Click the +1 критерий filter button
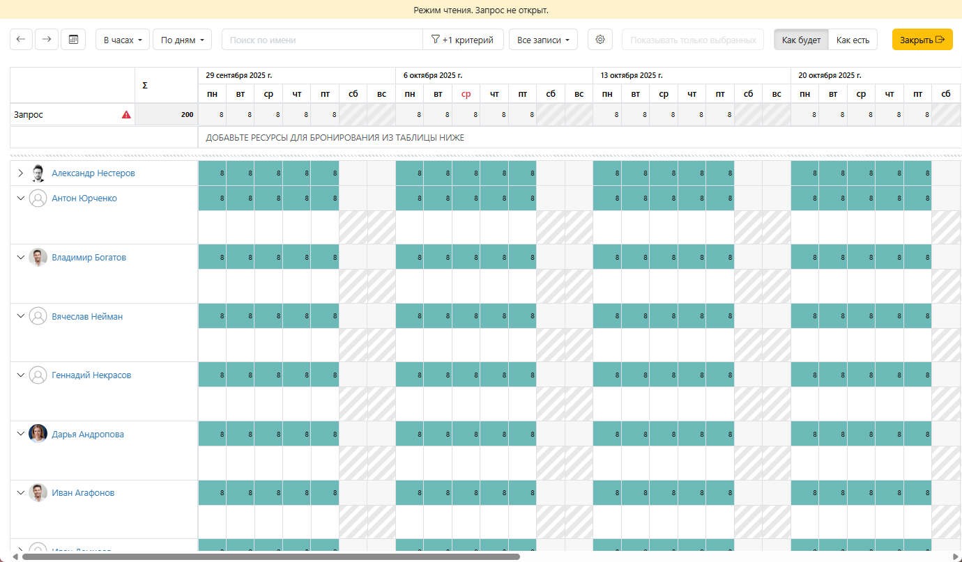962x562 pixels. pyautogui.click(x=463, y=40)
